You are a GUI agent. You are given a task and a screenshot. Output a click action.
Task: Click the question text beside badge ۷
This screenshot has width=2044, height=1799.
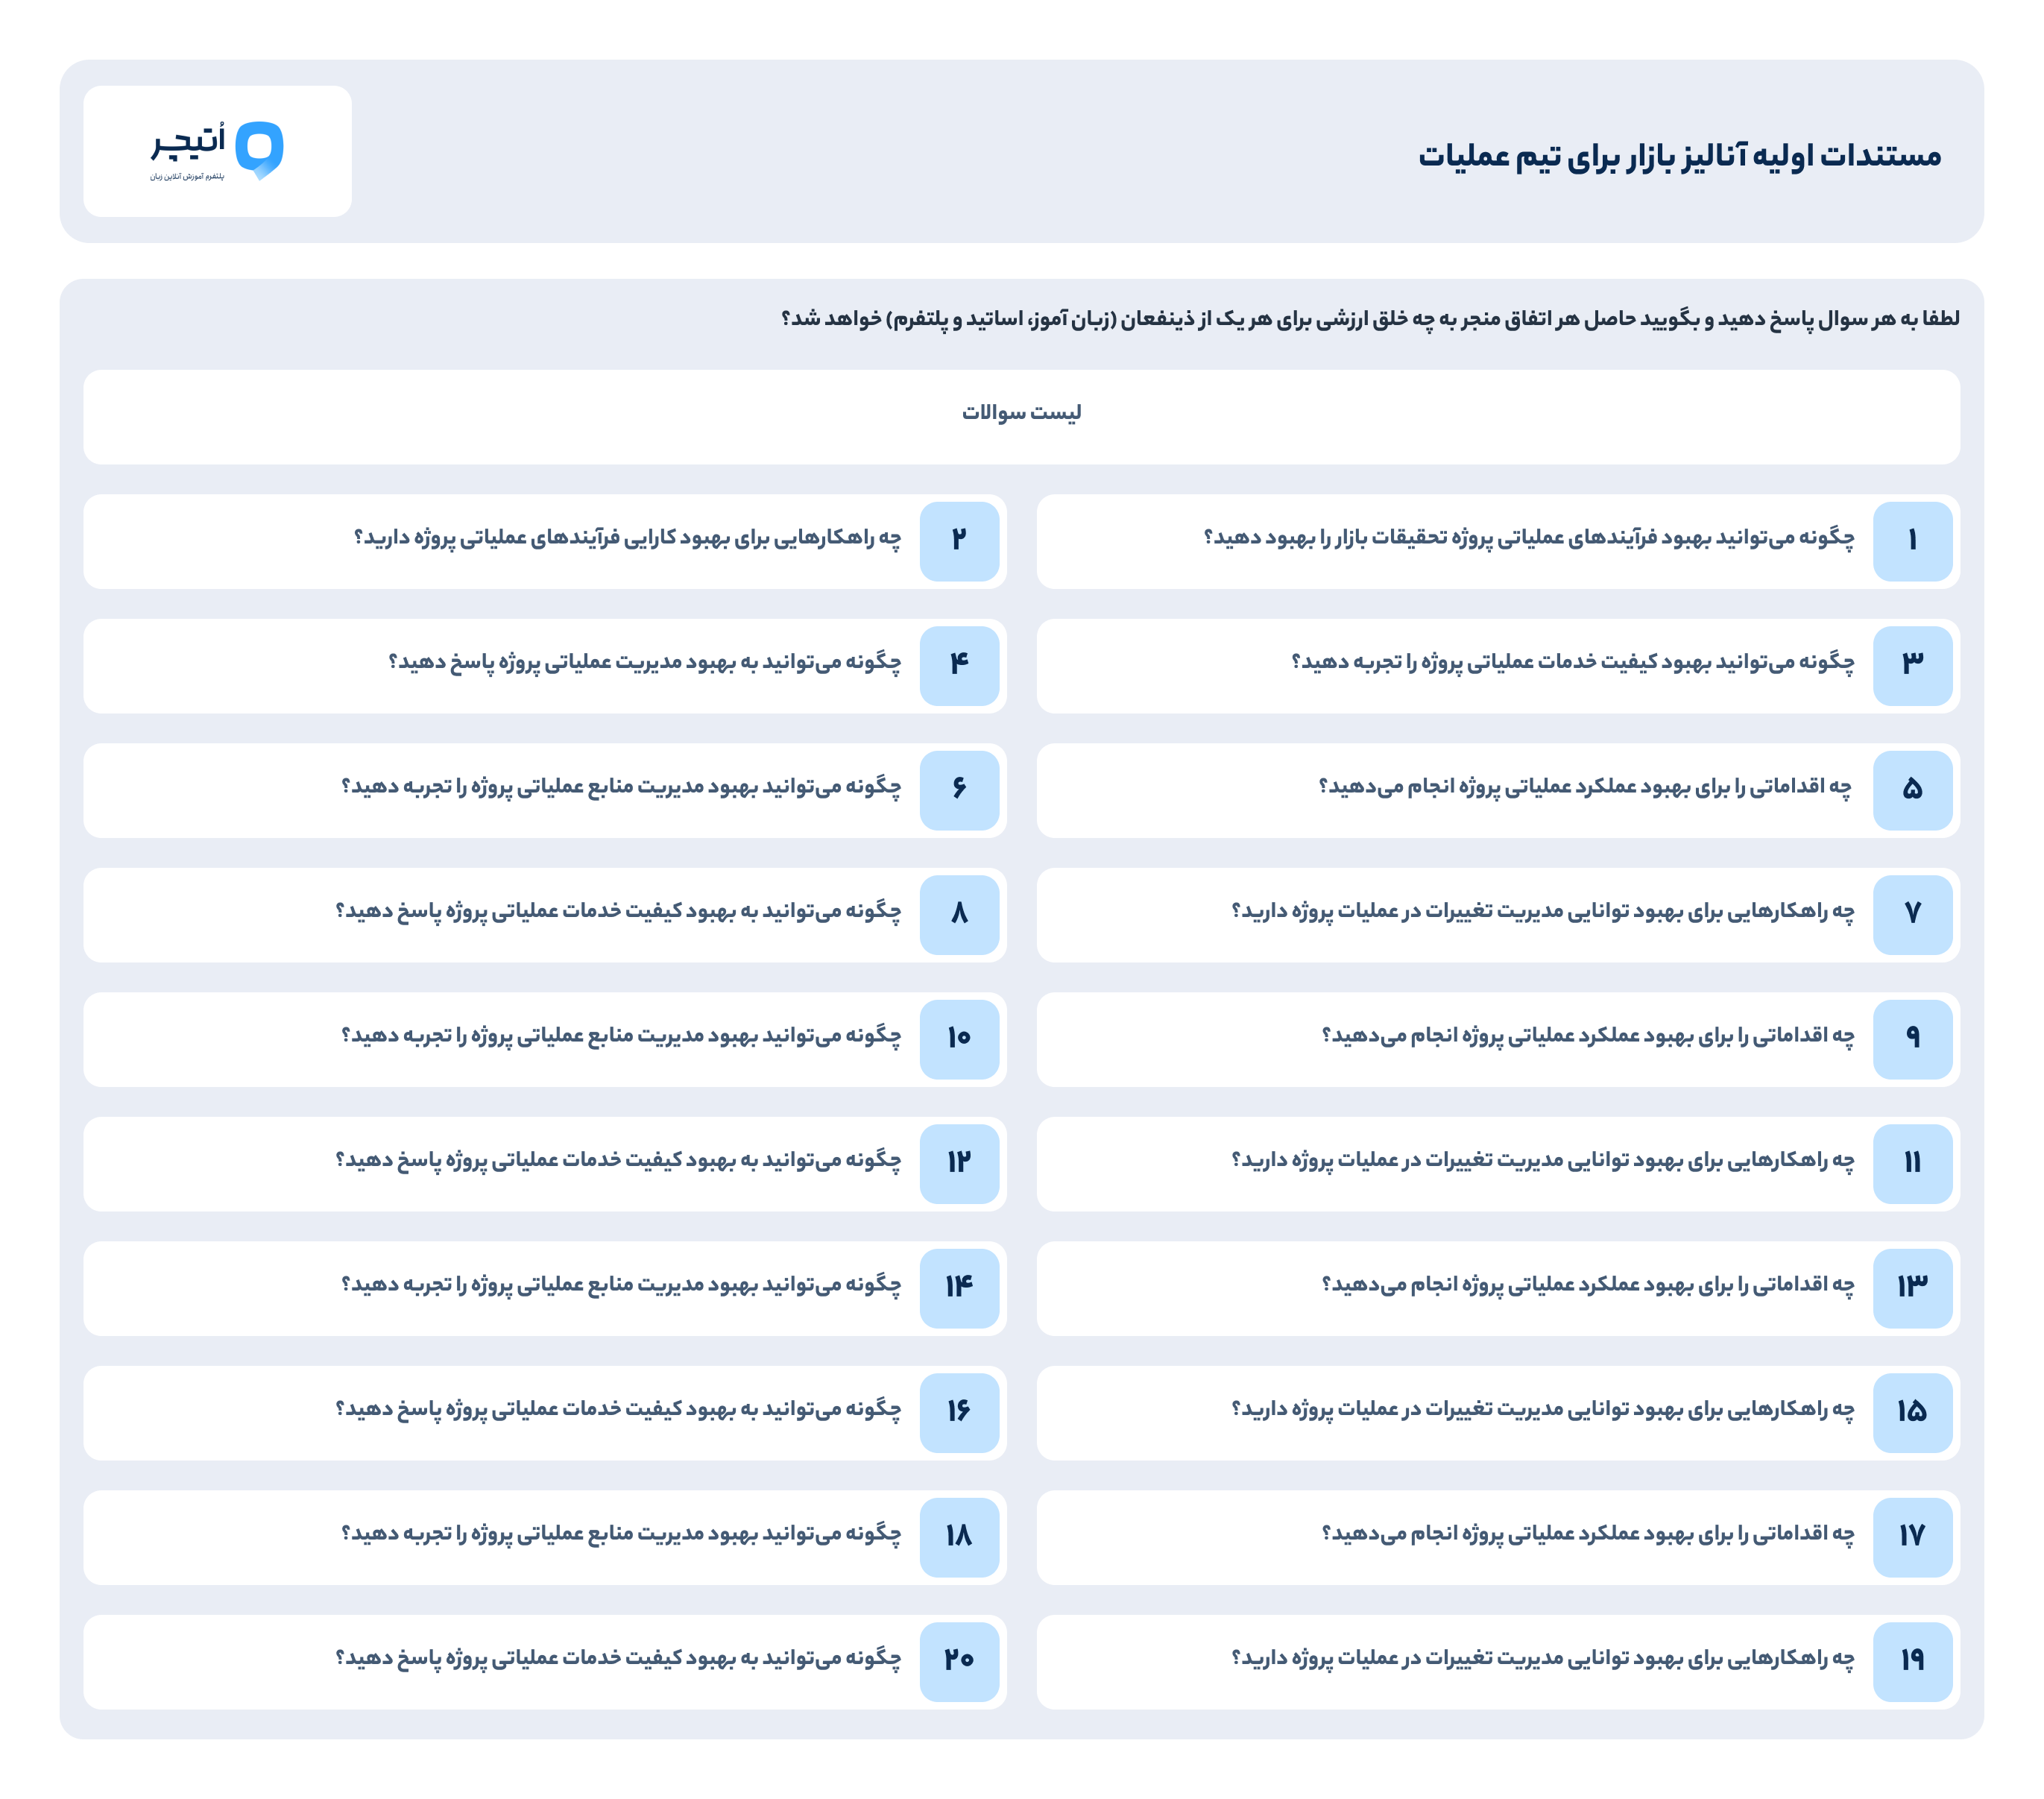(x=1542, y=911)
